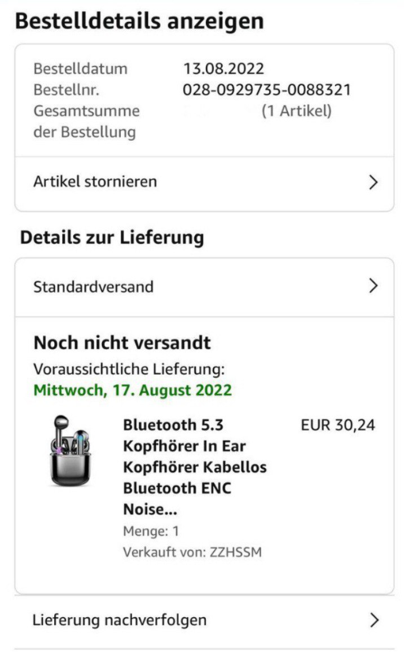Click the Gesamtsumme der Bestellung label

(86, 121)
